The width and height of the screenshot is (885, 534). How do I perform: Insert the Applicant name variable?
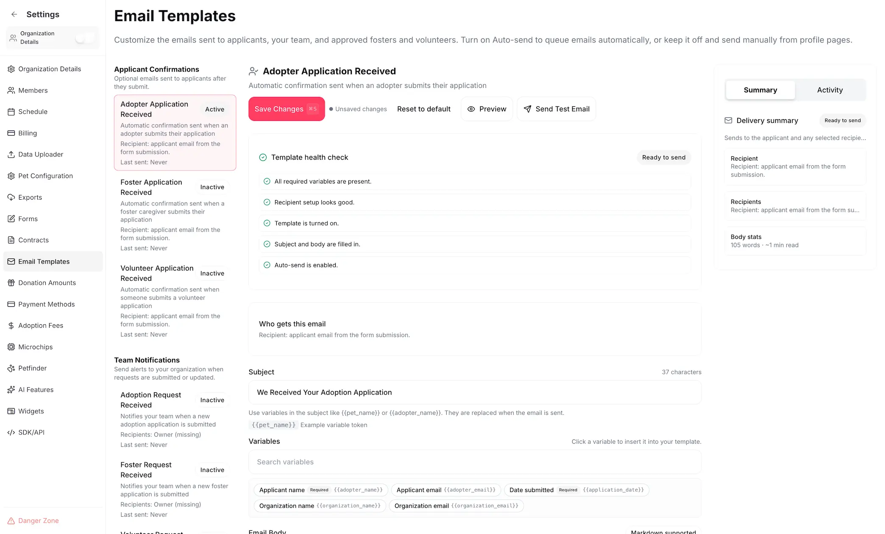point(320,490)
